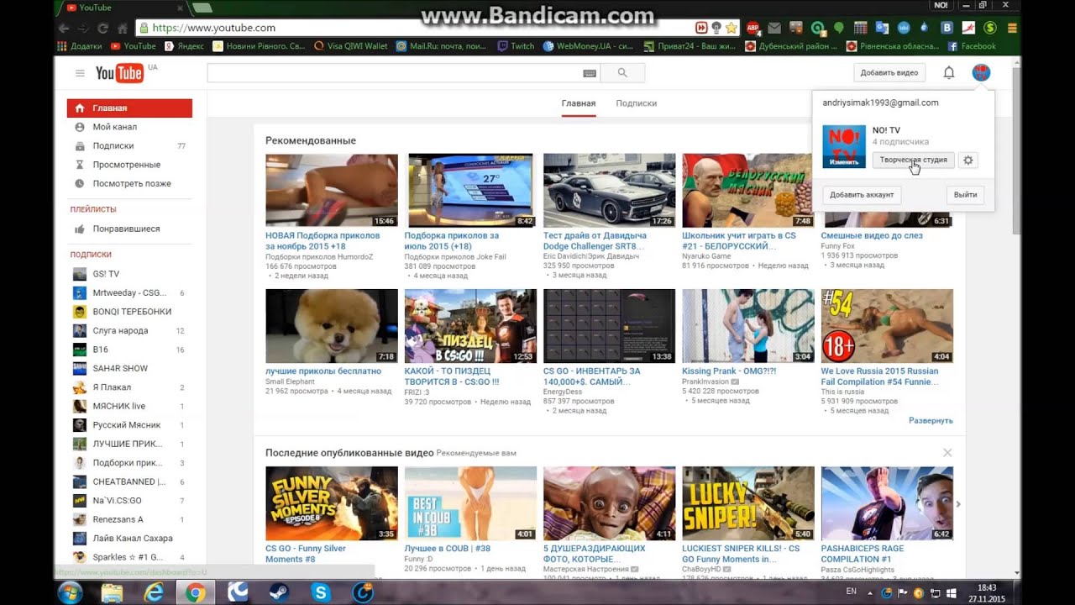Click the green dollar extension icon
1075x605 pixels.
990,28
